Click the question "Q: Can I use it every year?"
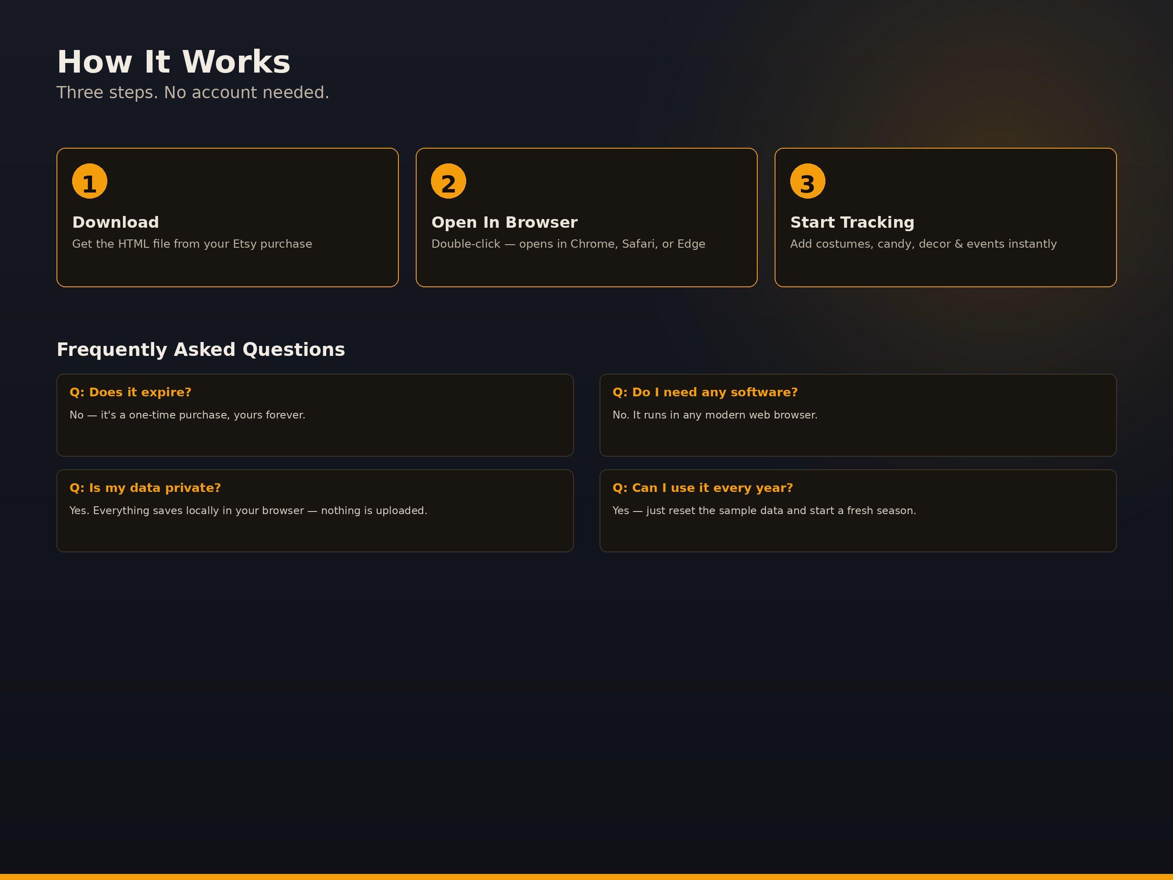The image size is (1173, 880). pyautogui.click(x=702, y=488)
